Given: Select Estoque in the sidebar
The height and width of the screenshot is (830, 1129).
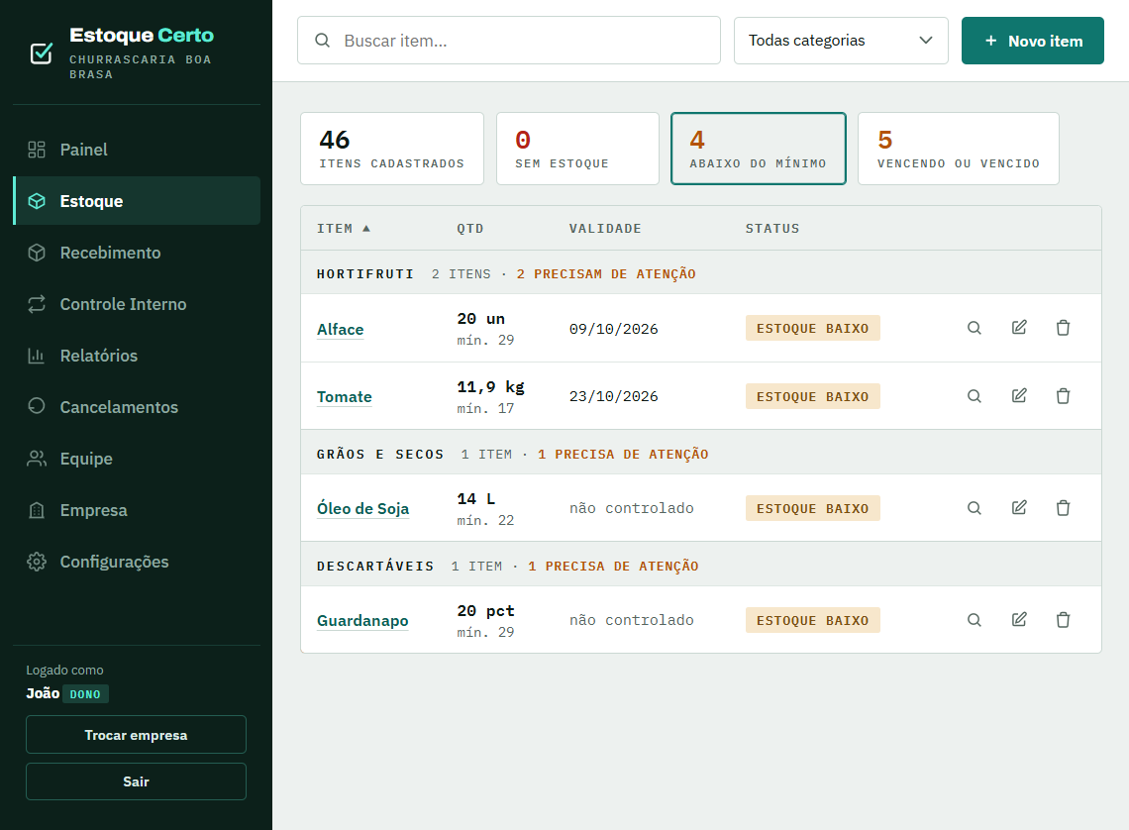Looking at the screenshot, I should pyautogui.click(x=137, y=201).
